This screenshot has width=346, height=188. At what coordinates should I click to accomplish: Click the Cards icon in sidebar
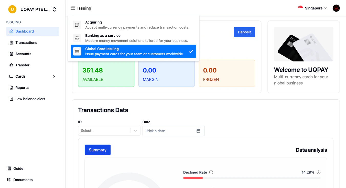click(11, 76)
